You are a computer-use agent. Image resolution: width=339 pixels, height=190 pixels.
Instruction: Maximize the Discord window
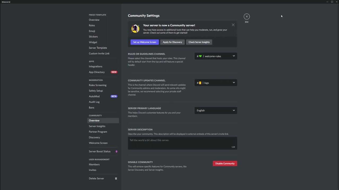(x=332, y=2)
